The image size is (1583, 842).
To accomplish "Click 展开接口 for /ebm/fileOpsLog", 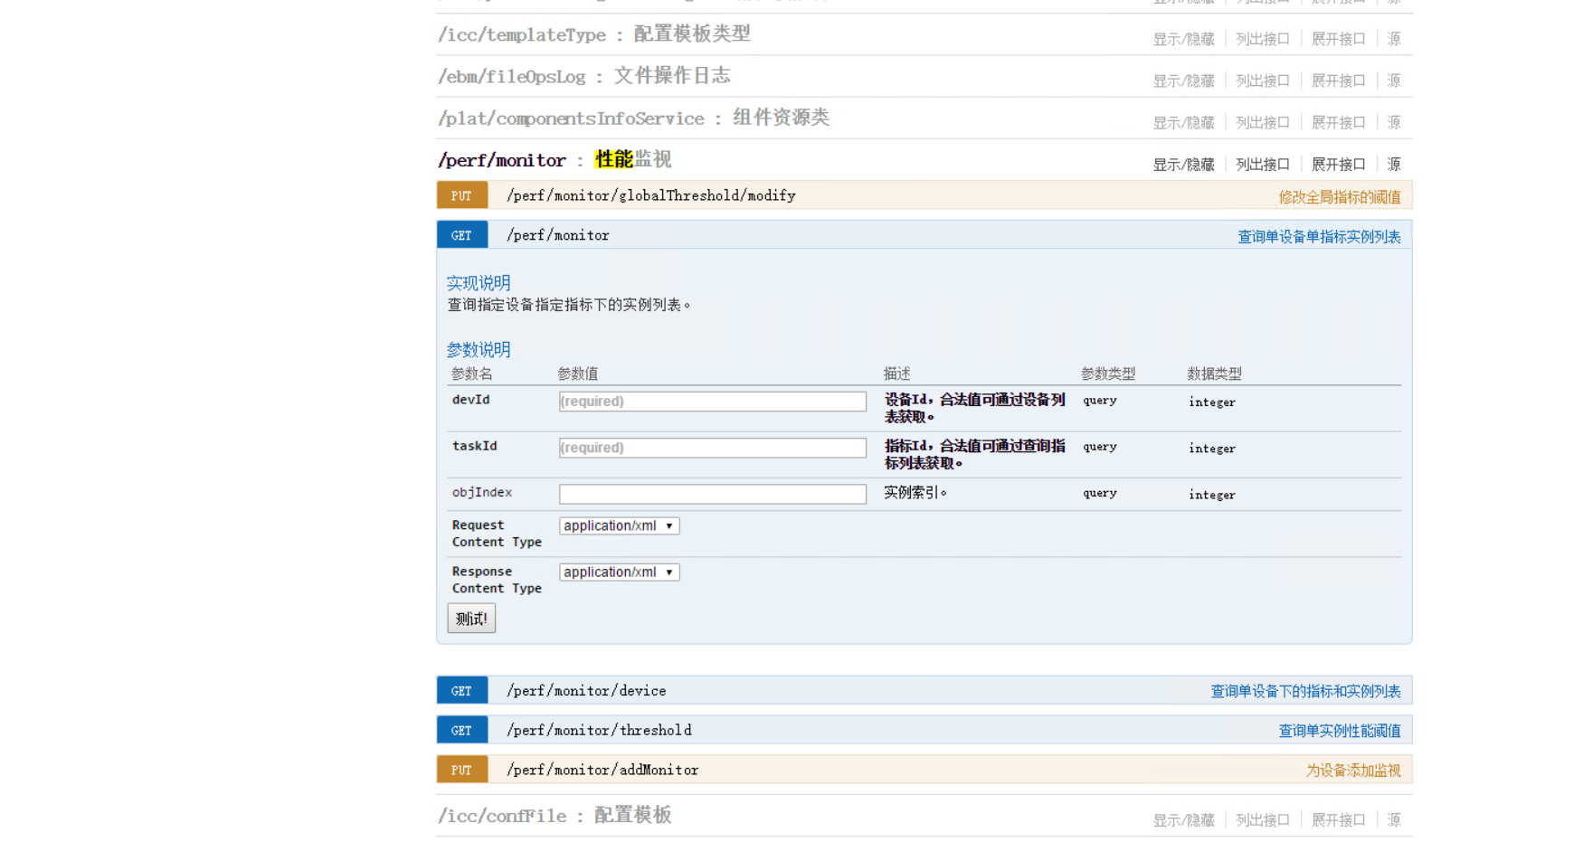I will click(1339, 80).
